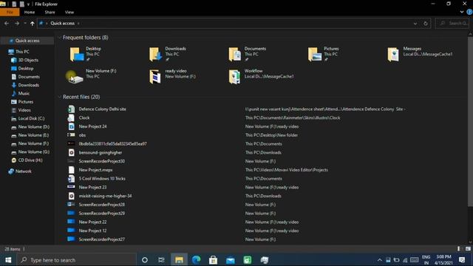Collapse the Frequent folders section
Viewport: 473px width, 266px height.
[x=59, y=38]
